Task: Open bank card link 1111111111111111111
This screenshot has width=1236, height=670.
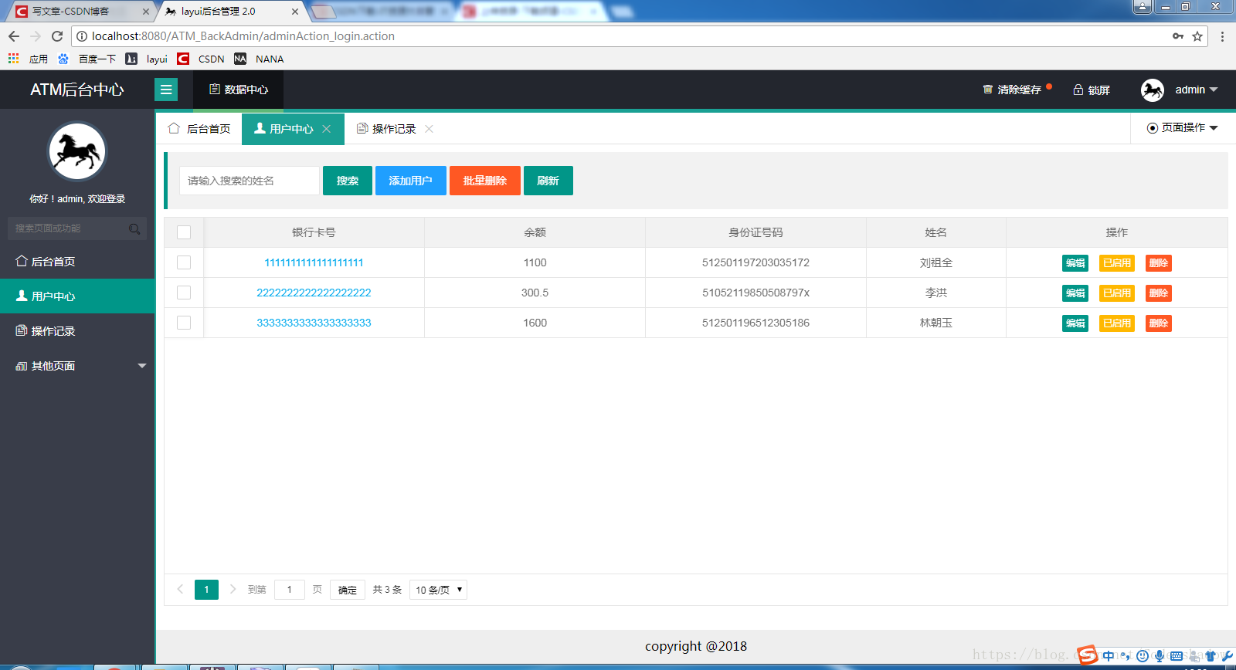Action: (314, 262)
